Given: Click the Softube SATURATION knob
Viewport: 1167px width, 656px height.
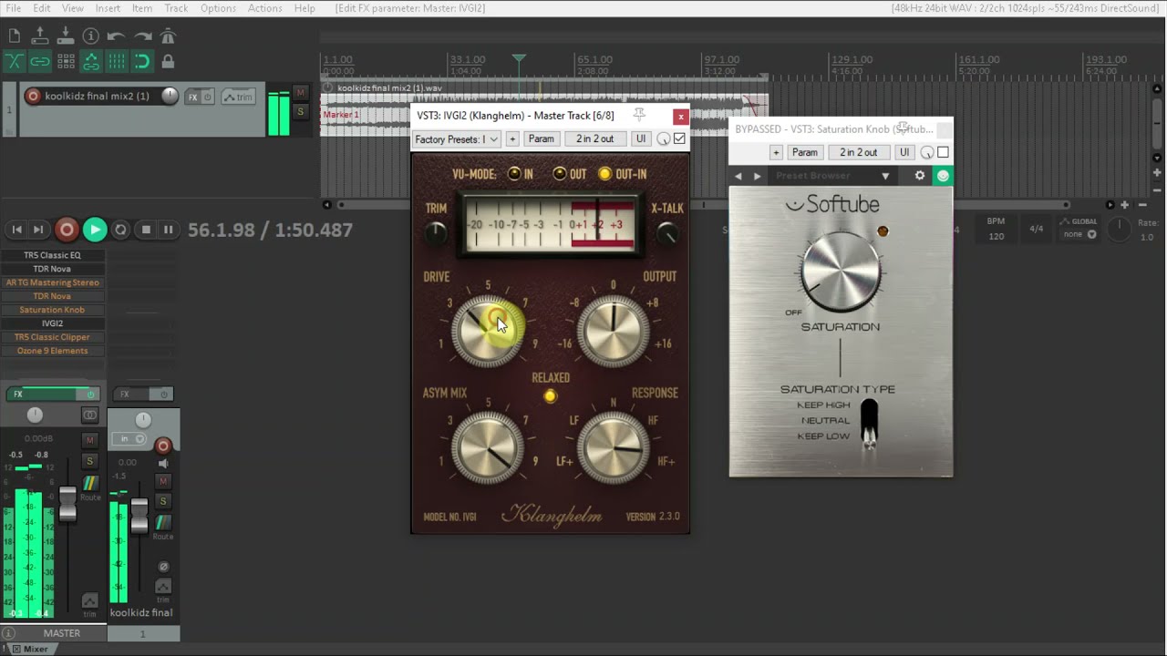Looking at the screenshot, I should point(841,271).
